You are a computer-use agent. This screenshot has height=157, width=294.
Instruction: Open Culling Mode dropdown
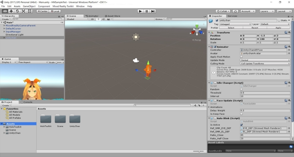[265, 64]
